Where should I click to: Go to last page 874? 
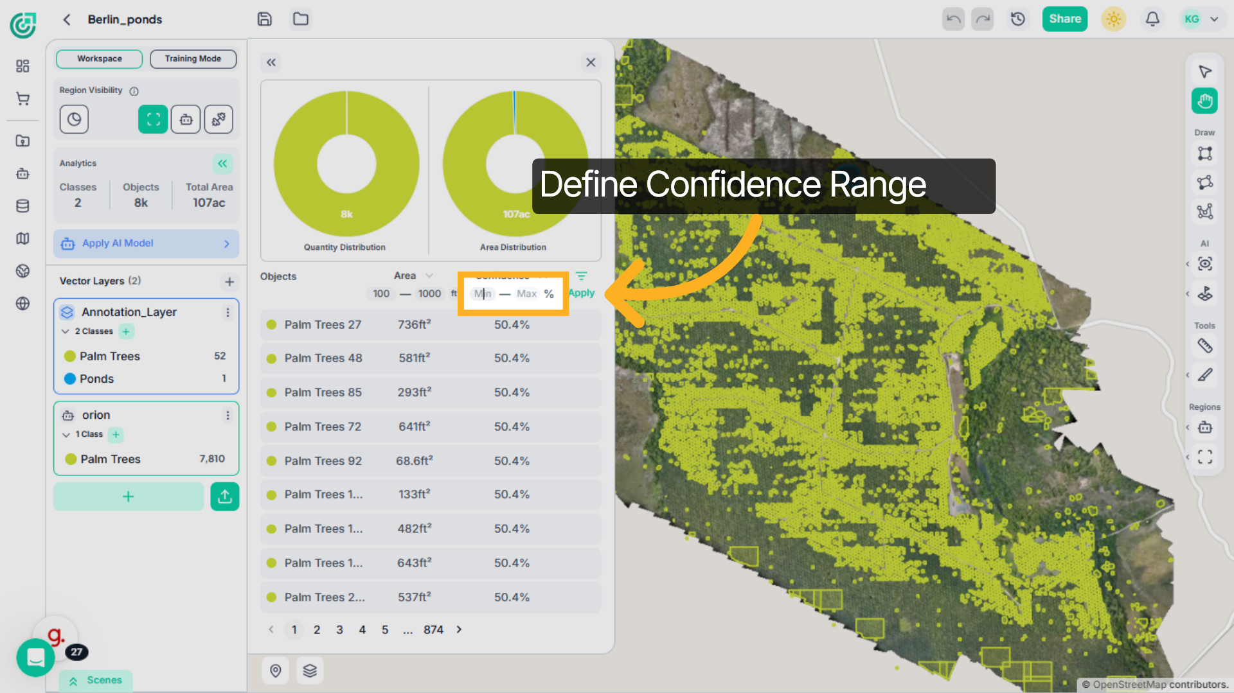point(433,630)
